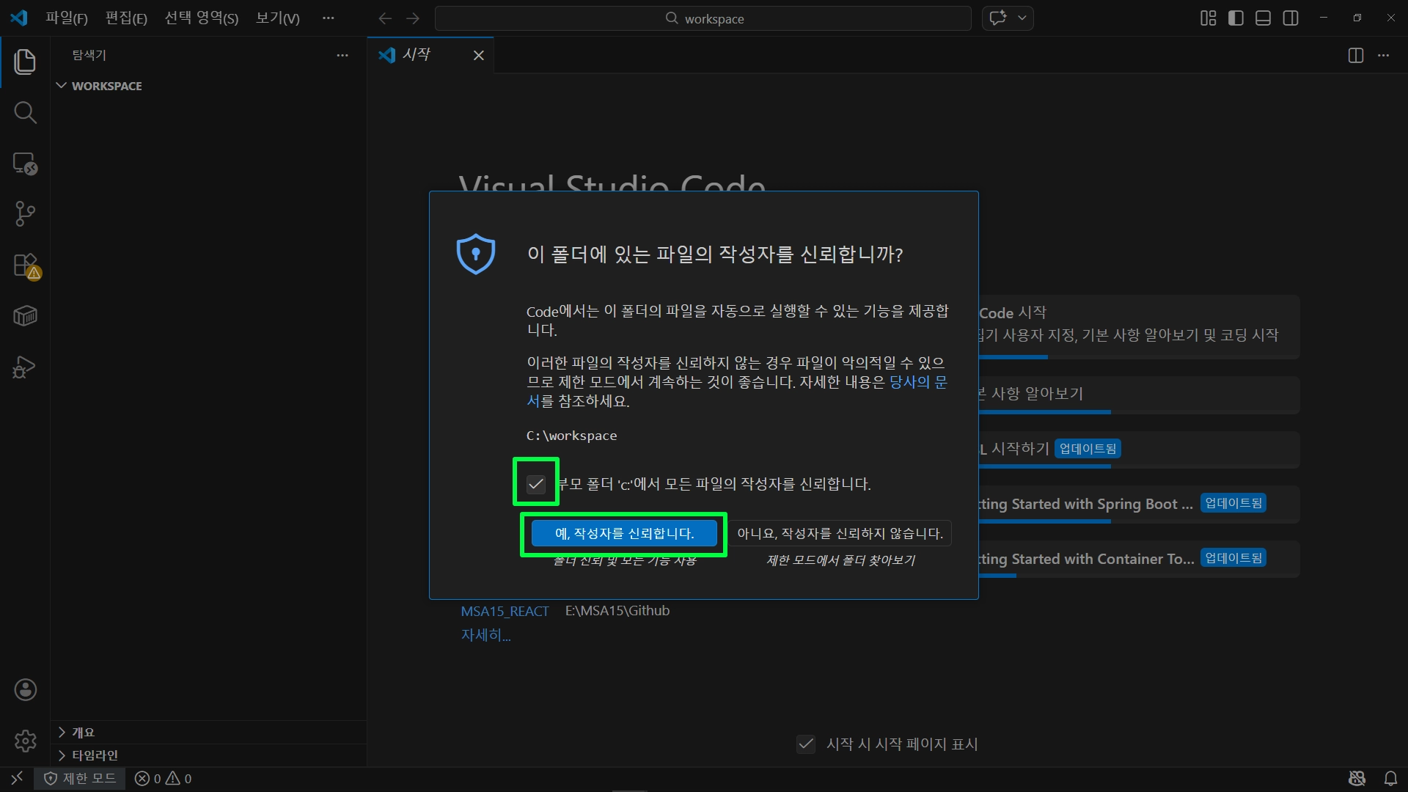Open the 보기(V) menu
1408x792 pixels.
click(x=277, y=18)
